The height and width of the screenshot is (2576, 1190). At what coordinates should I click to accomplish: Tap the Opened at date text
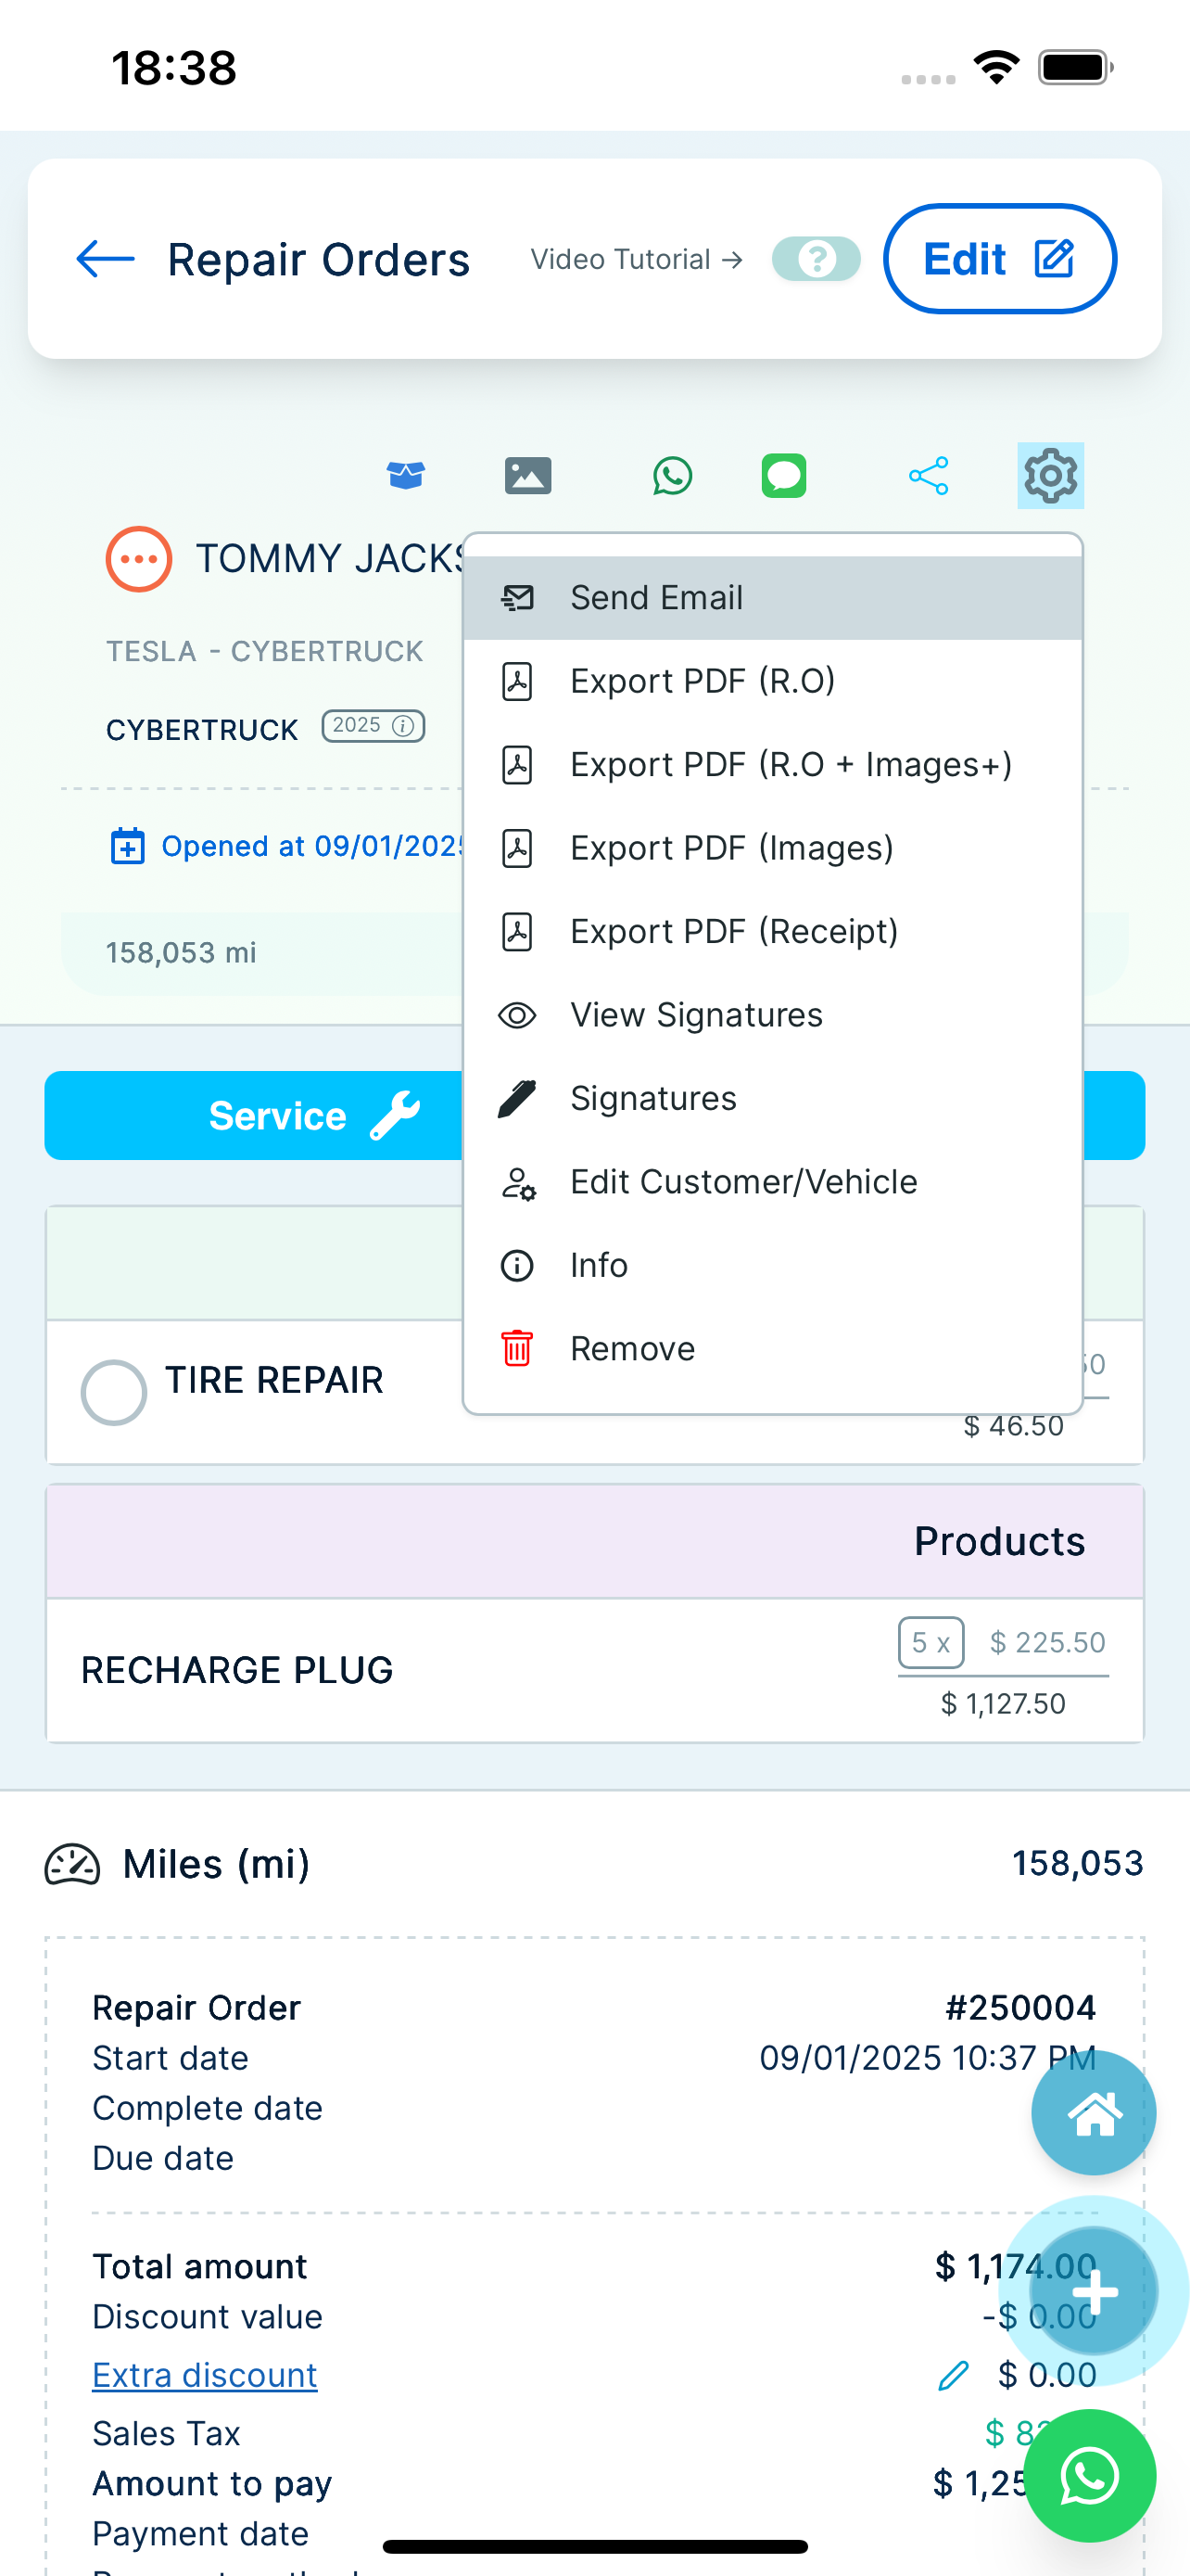(311, 847)
